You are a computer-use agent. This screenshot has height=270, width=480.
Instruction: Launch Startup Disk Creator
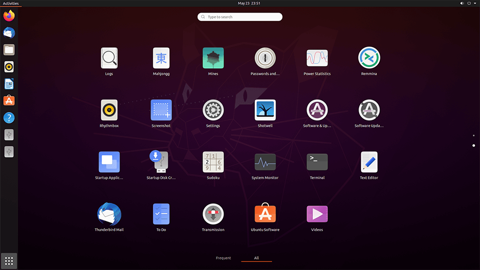(160, 161)
